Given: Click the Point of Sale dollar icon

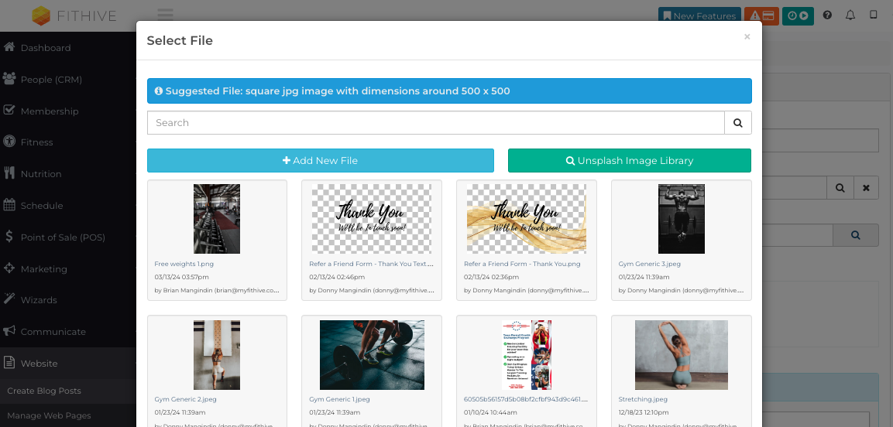Looking at the screenshot, I should (x=9, y=236).
